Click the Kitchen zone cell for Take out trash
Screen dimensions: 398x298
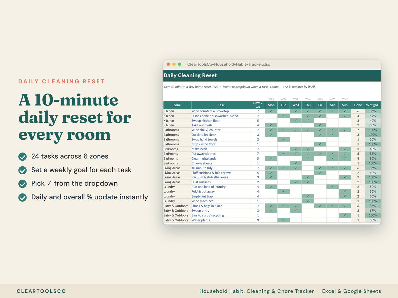click(177, 125)
